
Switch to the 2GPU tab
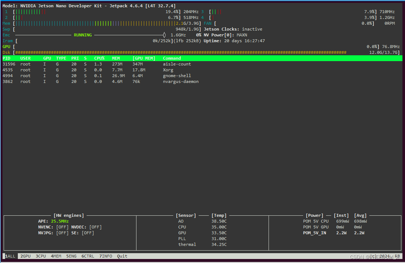25,256
